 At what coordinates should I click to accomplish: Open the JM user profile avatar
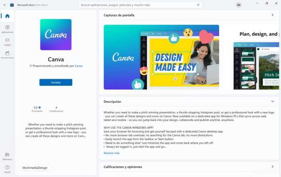pos(238,5)
